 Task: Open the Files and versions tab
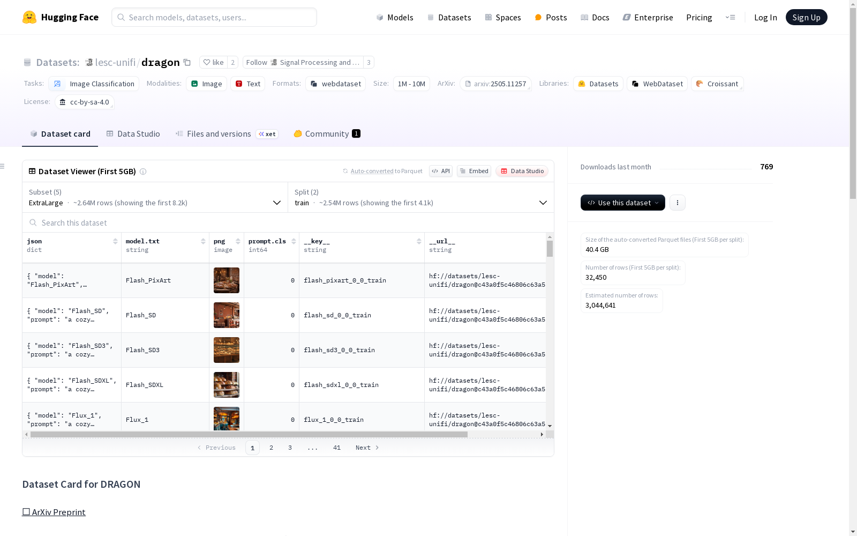pyautogui.click(x=227, y=134)
